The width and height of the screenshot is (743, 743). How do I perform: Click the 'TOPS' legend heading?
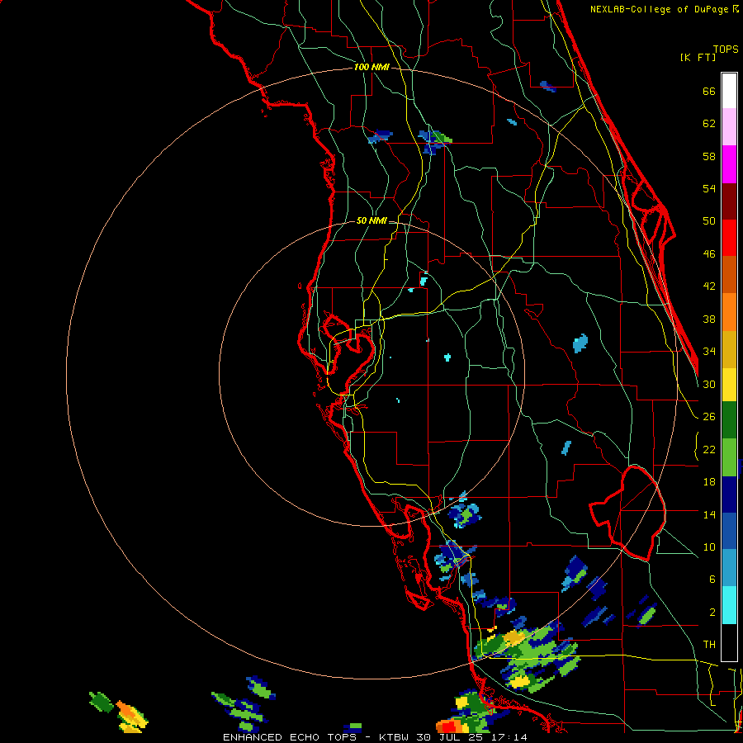pos(726,49)
